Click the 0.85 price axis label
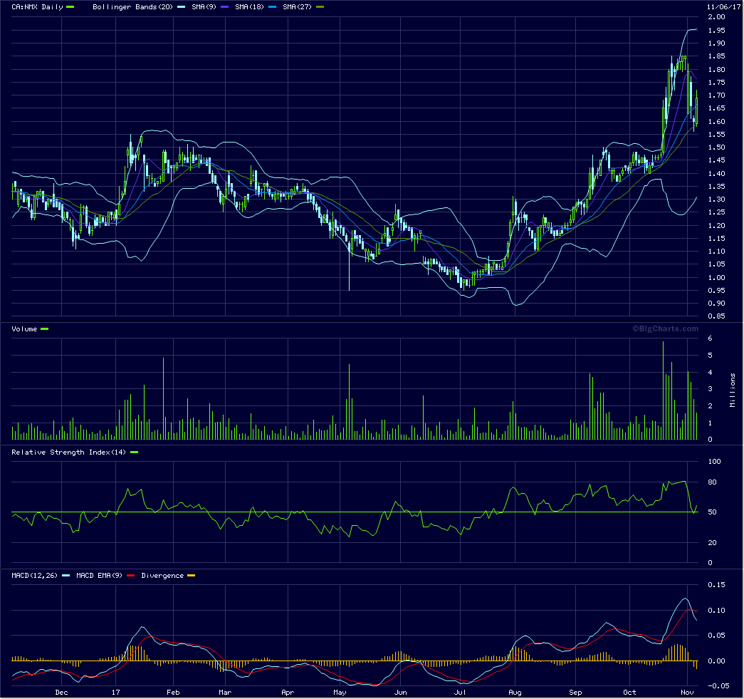The width and height of the screenshot is (744, 699). coord(716,316)
